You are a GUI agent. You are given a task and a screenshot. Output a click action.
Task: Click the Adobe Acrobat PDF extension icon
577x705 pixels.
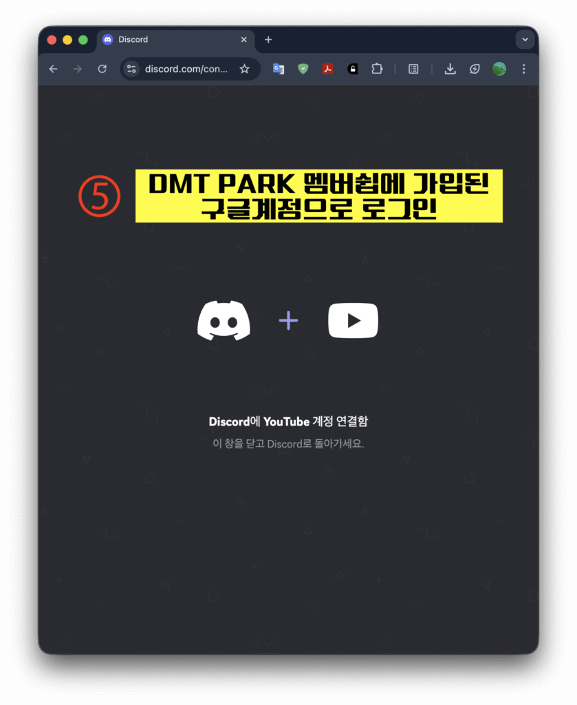[328, 69]
